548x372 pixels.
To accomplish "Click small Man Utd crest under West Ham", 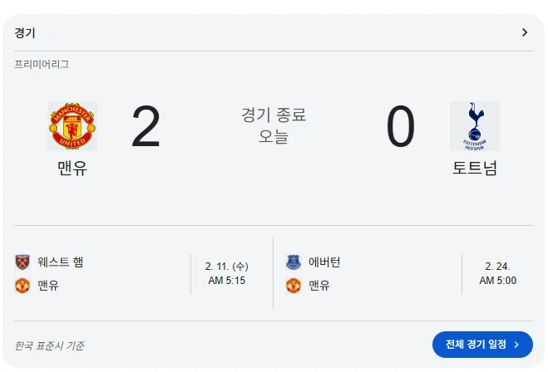I will [x=22, y=286].
